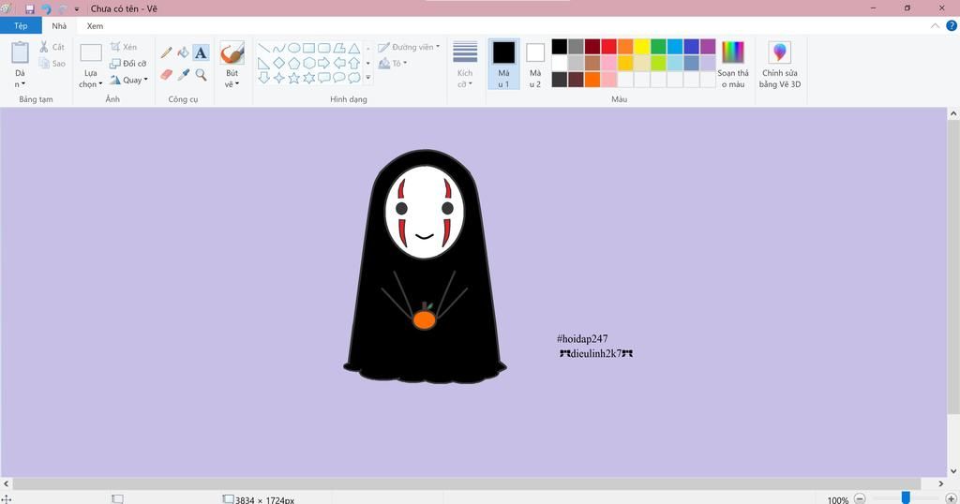The height and width of the screenshot is (504, 960).
Task: Activate the Màu 2 background color
Action: [x=535, y=65]
